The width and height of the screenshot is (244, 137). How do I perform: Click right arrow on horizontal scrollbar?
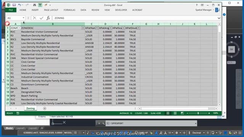[216, 108]
